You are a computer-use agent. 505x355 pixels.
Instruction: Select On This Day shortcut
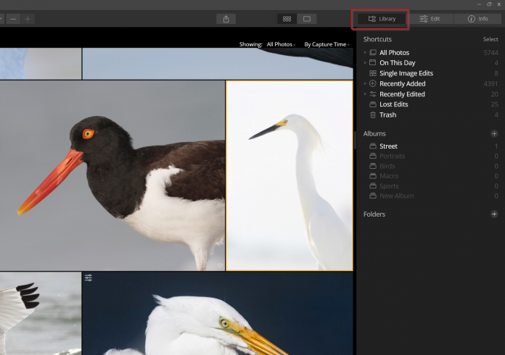point(397,63)
